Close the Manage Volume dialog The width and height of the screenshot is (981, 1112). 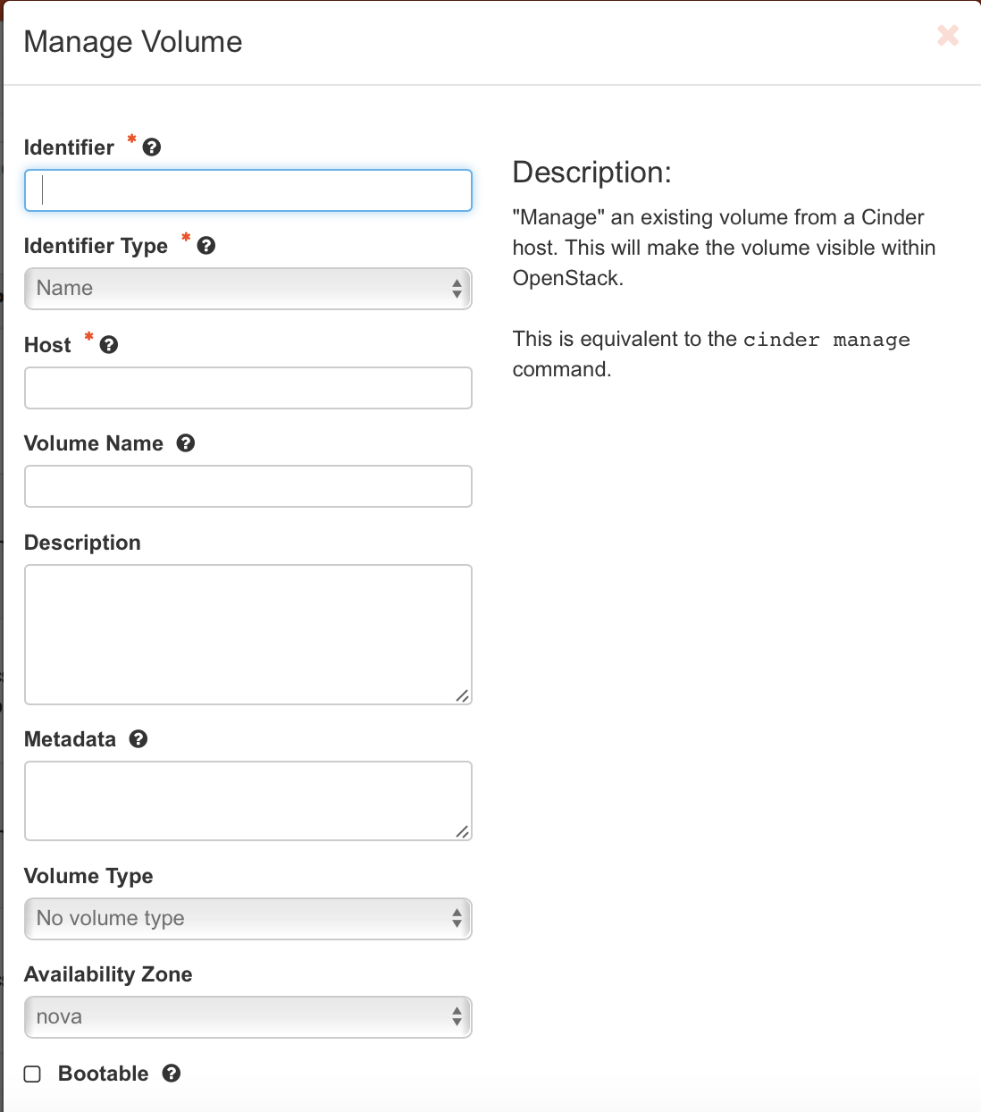948,36
